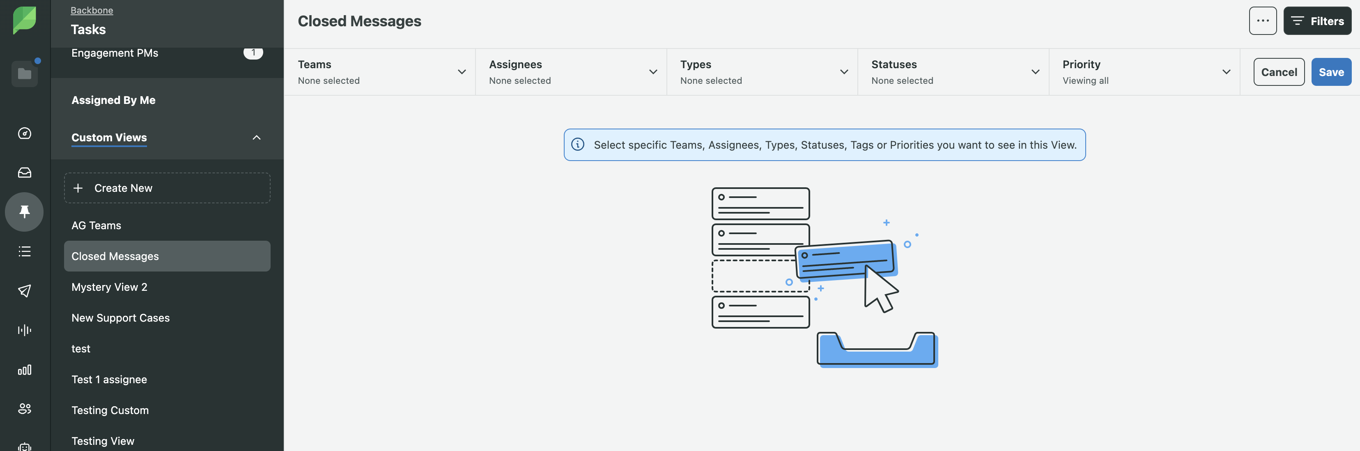Screen dimensions: 1360x451
Task: Open Mystery View 2
Action: coord(167,287)
